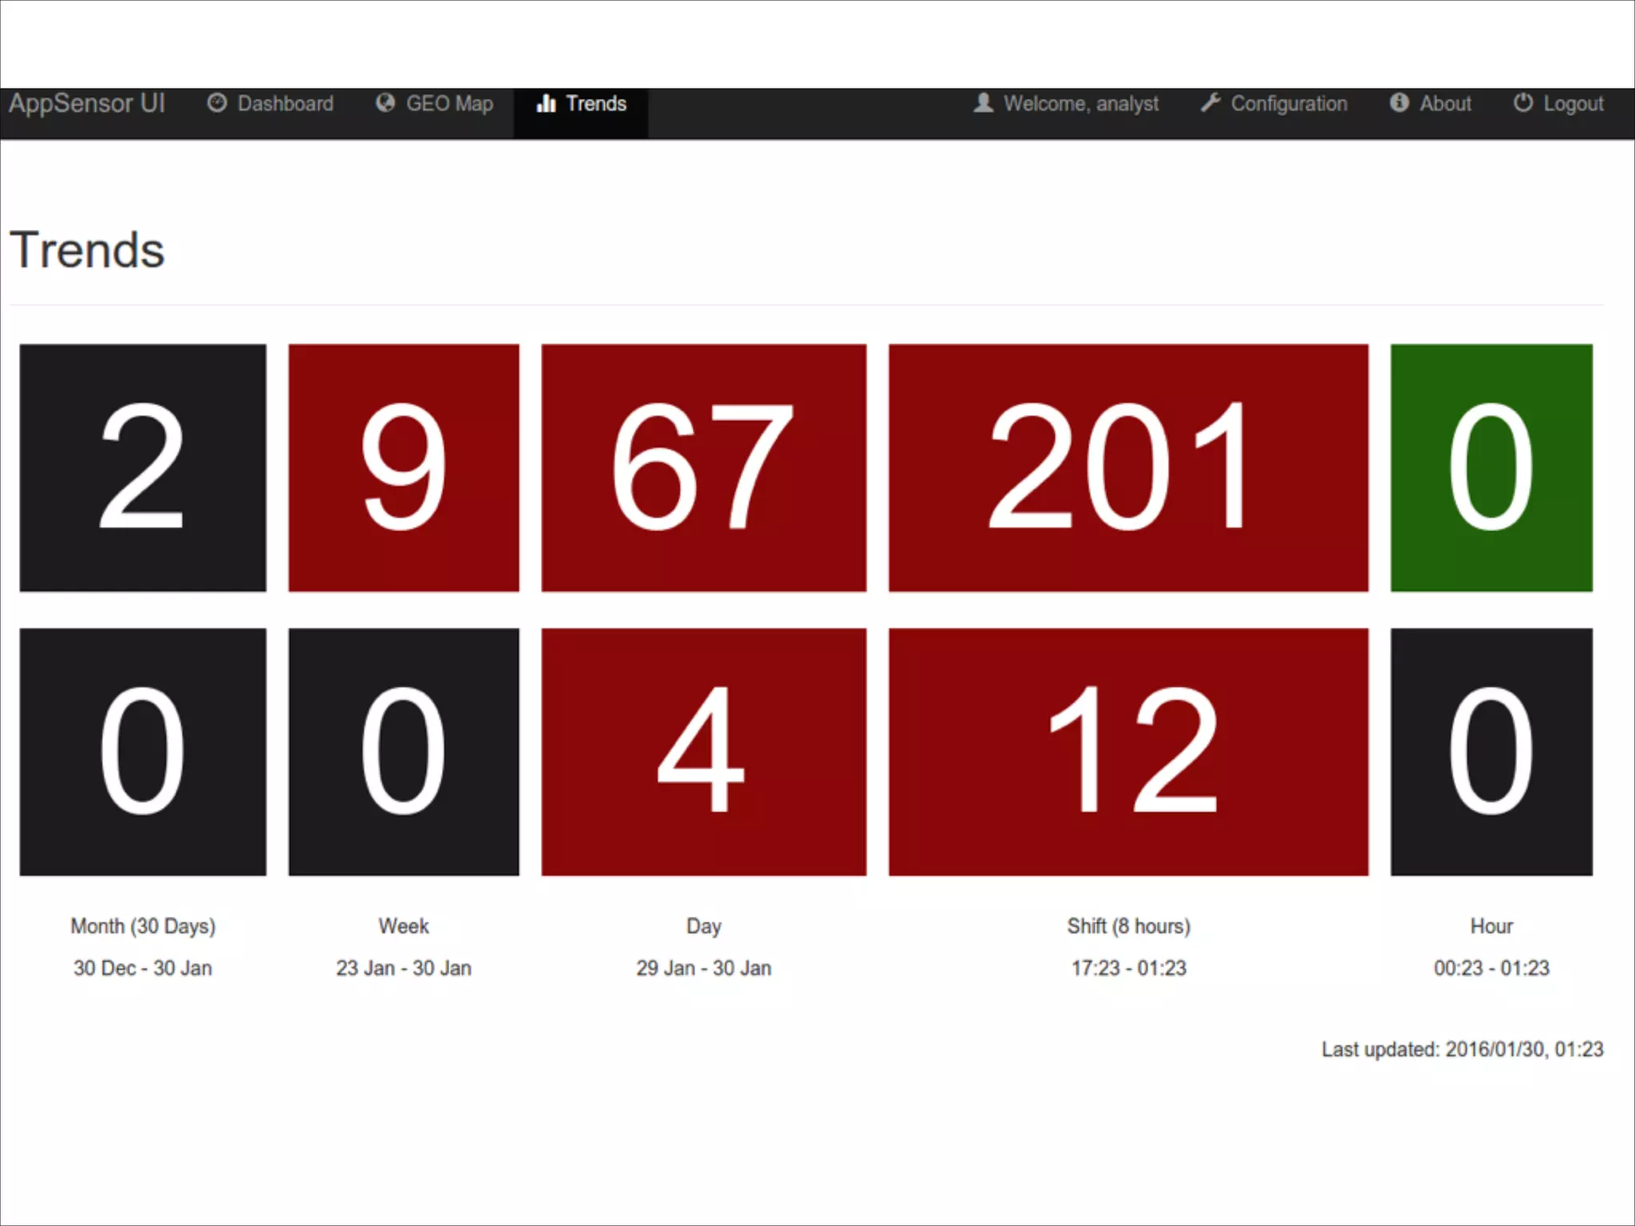Select the red tile showing 12
This screenshot has width=1635, height=1226.
click(1128, 752)
